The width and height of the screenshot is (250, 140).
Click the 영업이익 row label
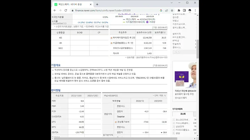(x=108, y=114)
